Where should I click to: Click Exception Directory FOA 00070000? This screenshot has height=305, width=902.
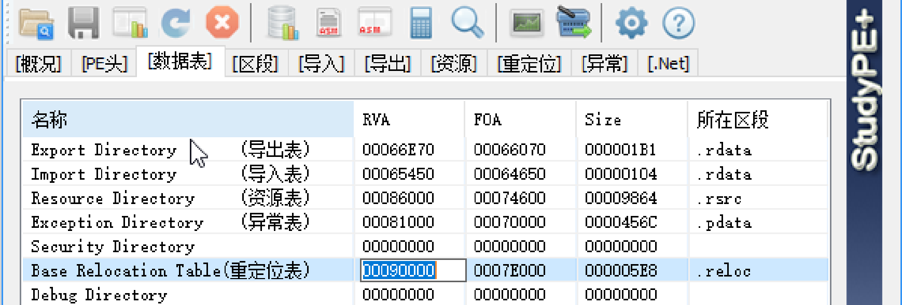pyautogui.click(x=509, y=222)
